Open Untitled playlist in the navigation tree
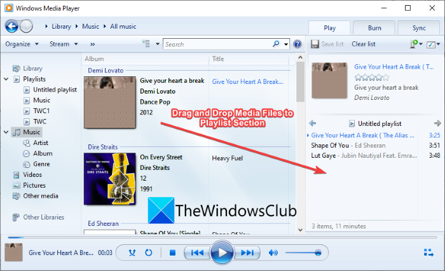445x271 pixels. coord(55,90)
